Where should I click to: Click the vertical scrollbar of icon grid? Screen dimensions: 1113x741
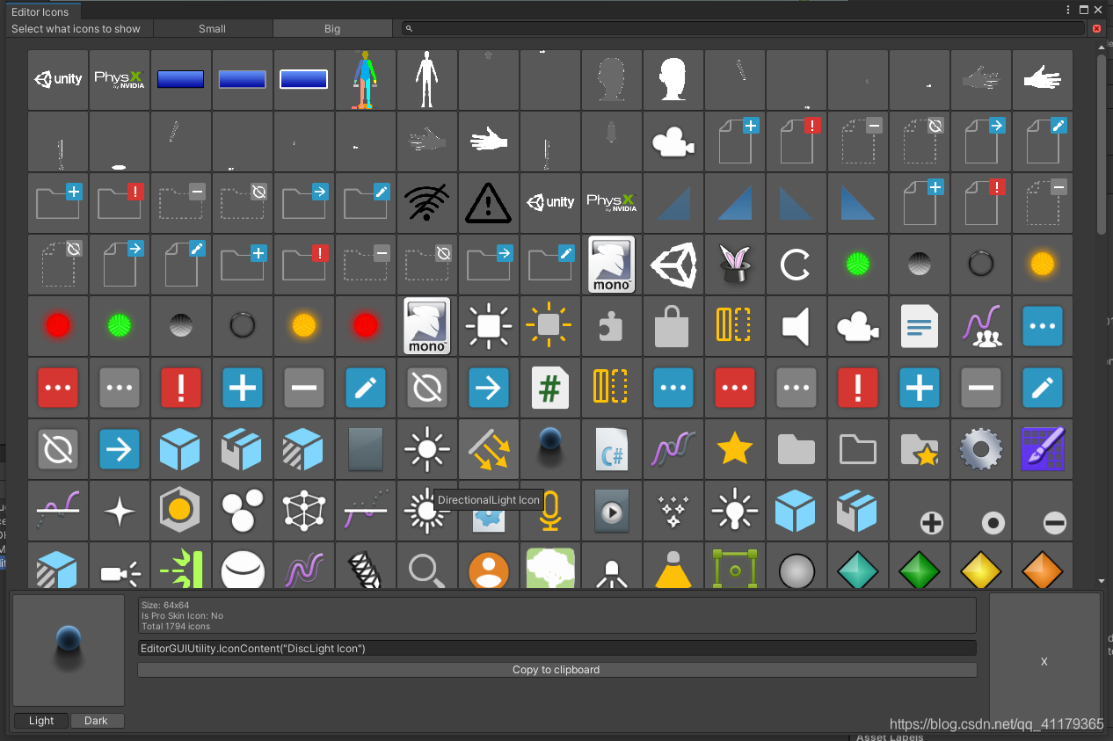pyautogui.click(x=1102, y=145)
